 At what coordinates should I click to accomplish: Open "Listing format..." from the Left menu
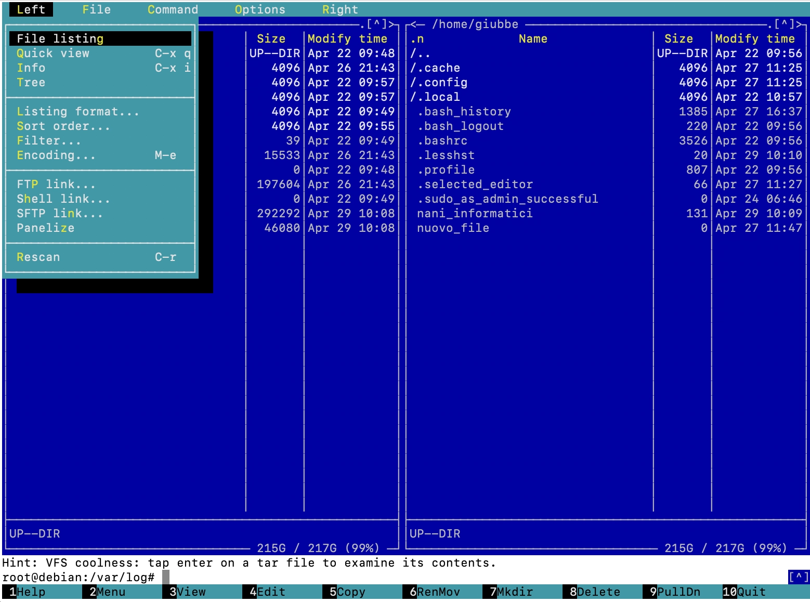77,111
